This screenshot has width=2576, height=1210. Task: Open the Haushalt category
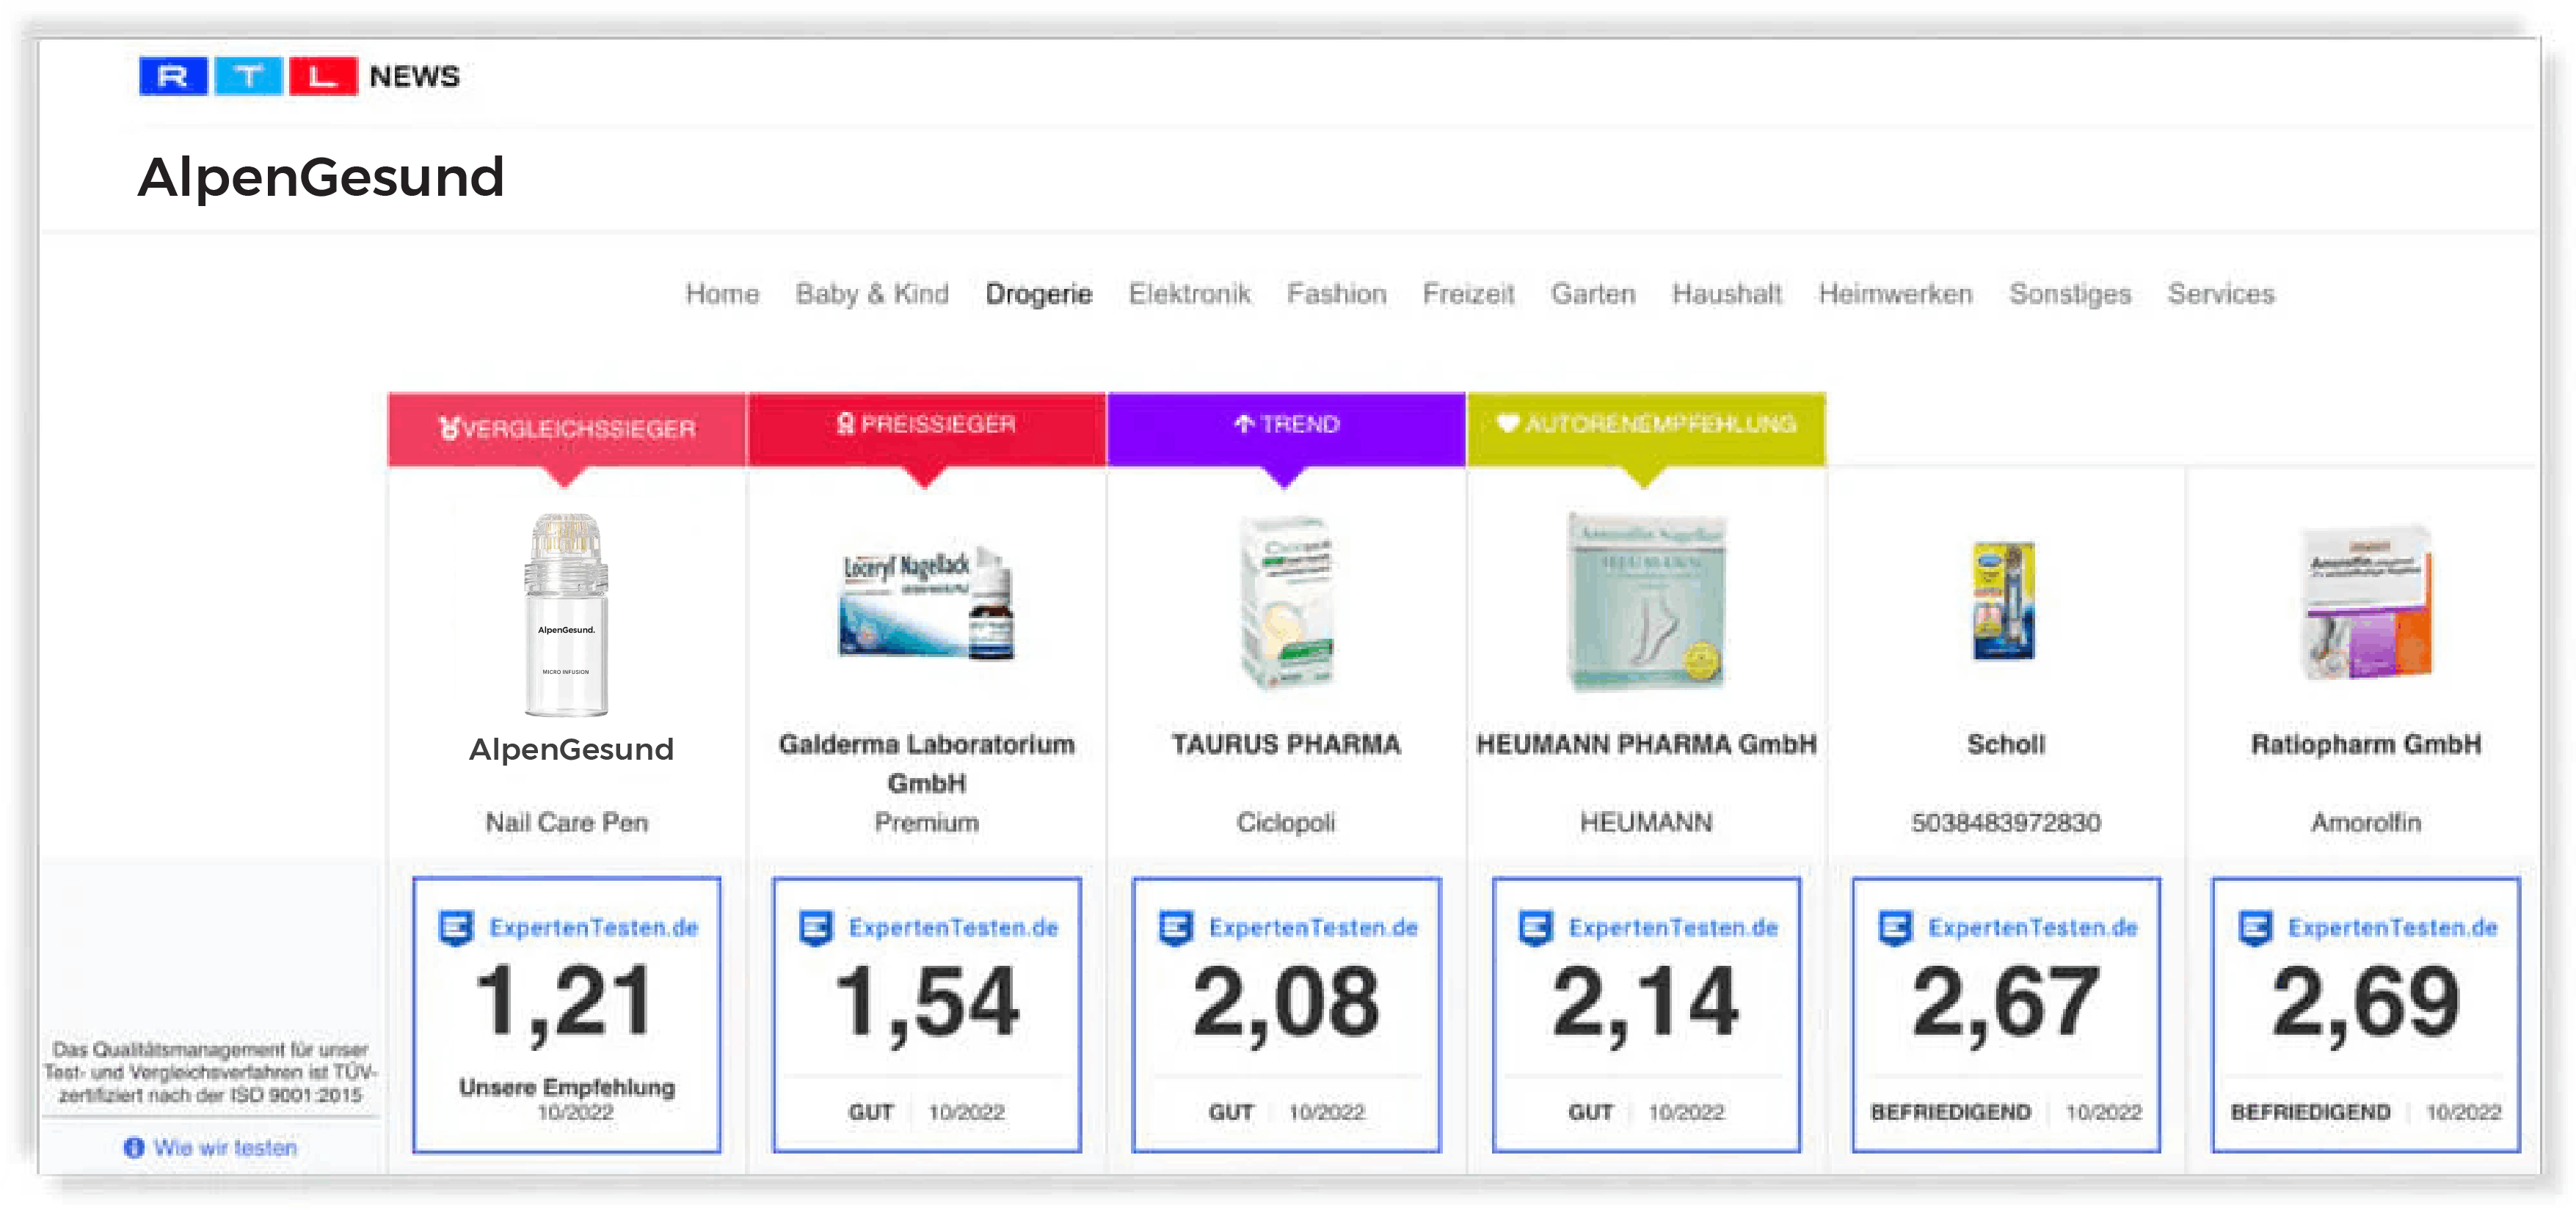tap(1727, 294)
